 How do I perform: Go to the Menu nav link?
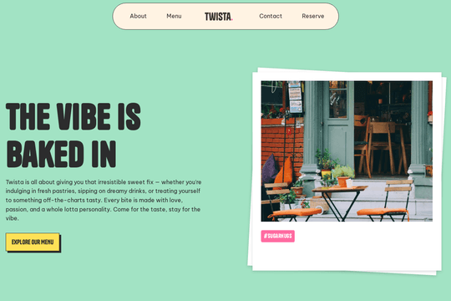(x=174, y=16)
